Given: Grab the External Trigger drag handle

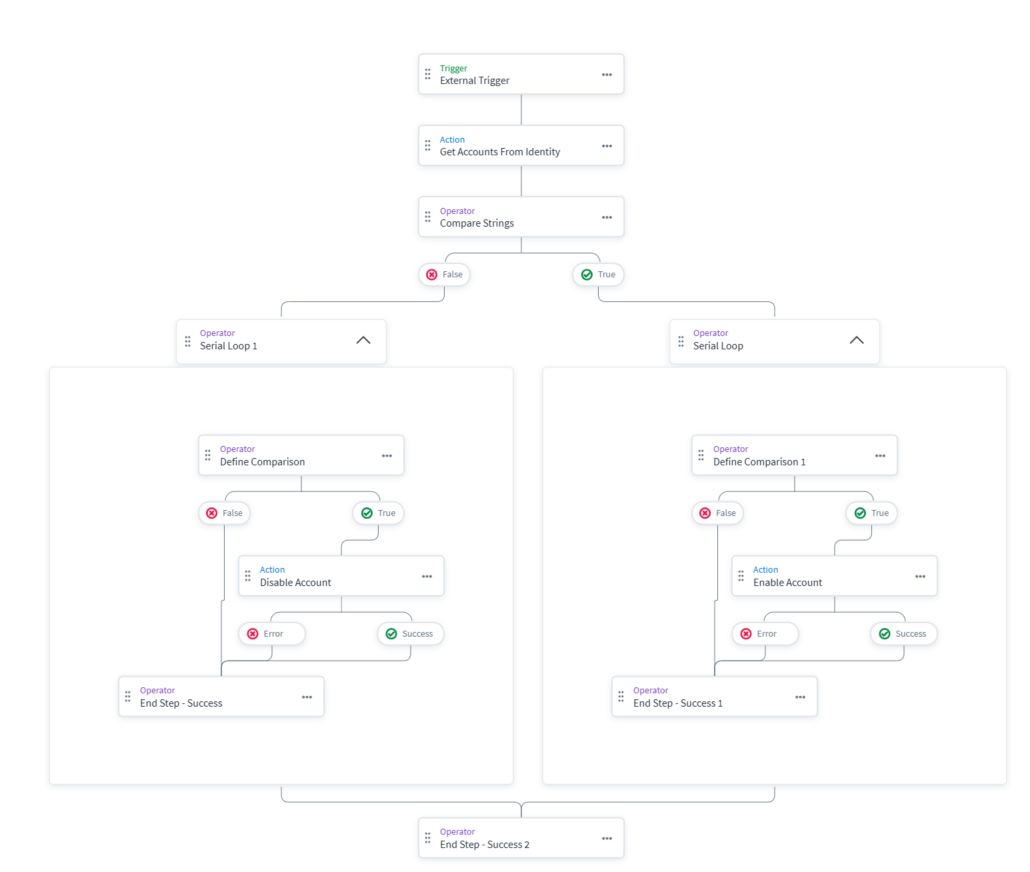Looking at the screenshot, I should (x=428, y=74).
